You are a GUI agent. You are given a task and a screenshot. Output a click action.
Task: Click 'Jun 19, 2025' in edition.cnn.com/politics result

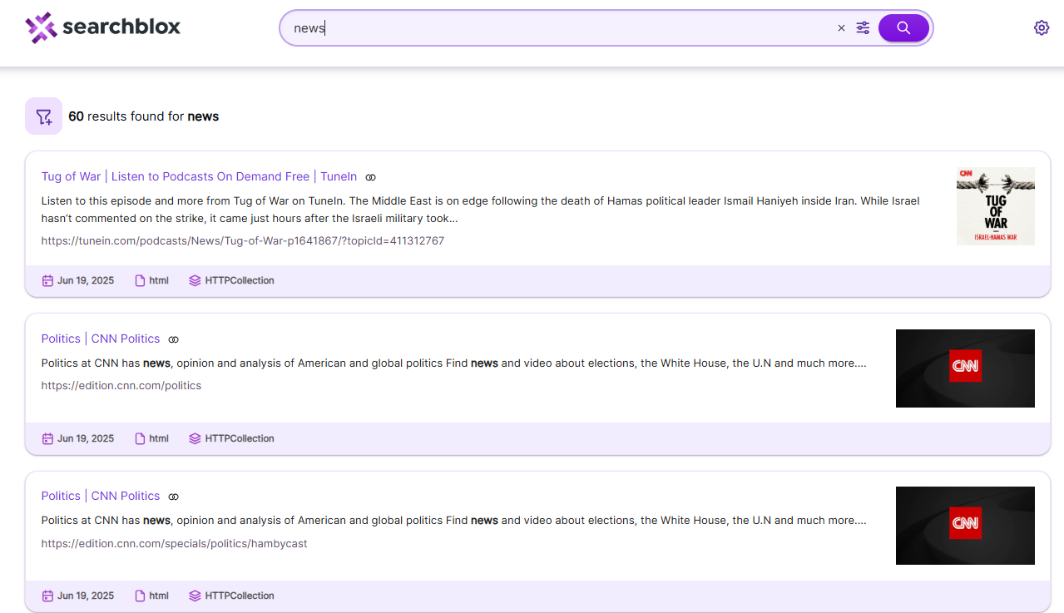[x=86, y=438]
